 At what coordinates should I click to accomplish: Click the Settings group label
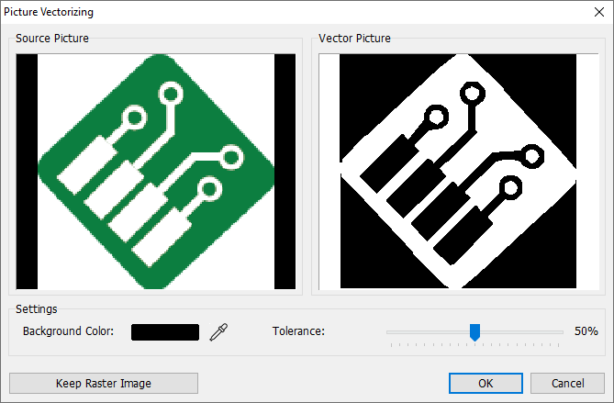(x=37, y=309)
